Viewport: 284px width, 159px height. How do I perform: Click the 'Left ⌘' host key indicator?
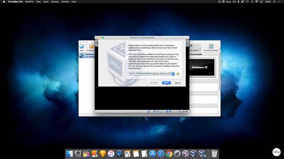click(x=185, y=112)
